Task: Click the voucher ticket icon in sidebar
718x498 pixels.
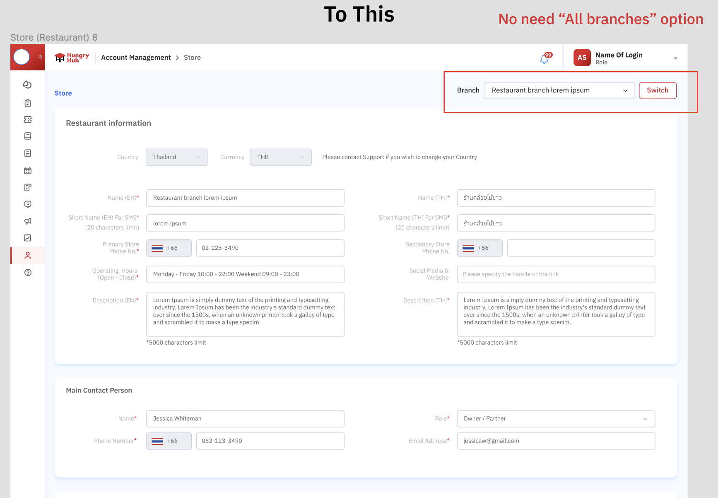Action: (27, 119)
